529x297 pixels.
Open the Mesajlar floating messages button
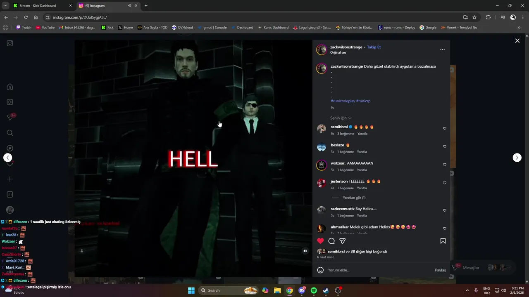tap(483, 268)
